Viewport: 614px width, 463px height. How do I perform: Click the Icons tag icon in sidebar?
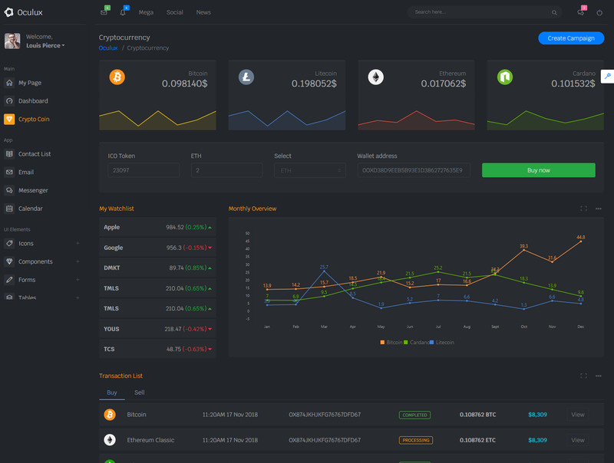click(9, 243)
